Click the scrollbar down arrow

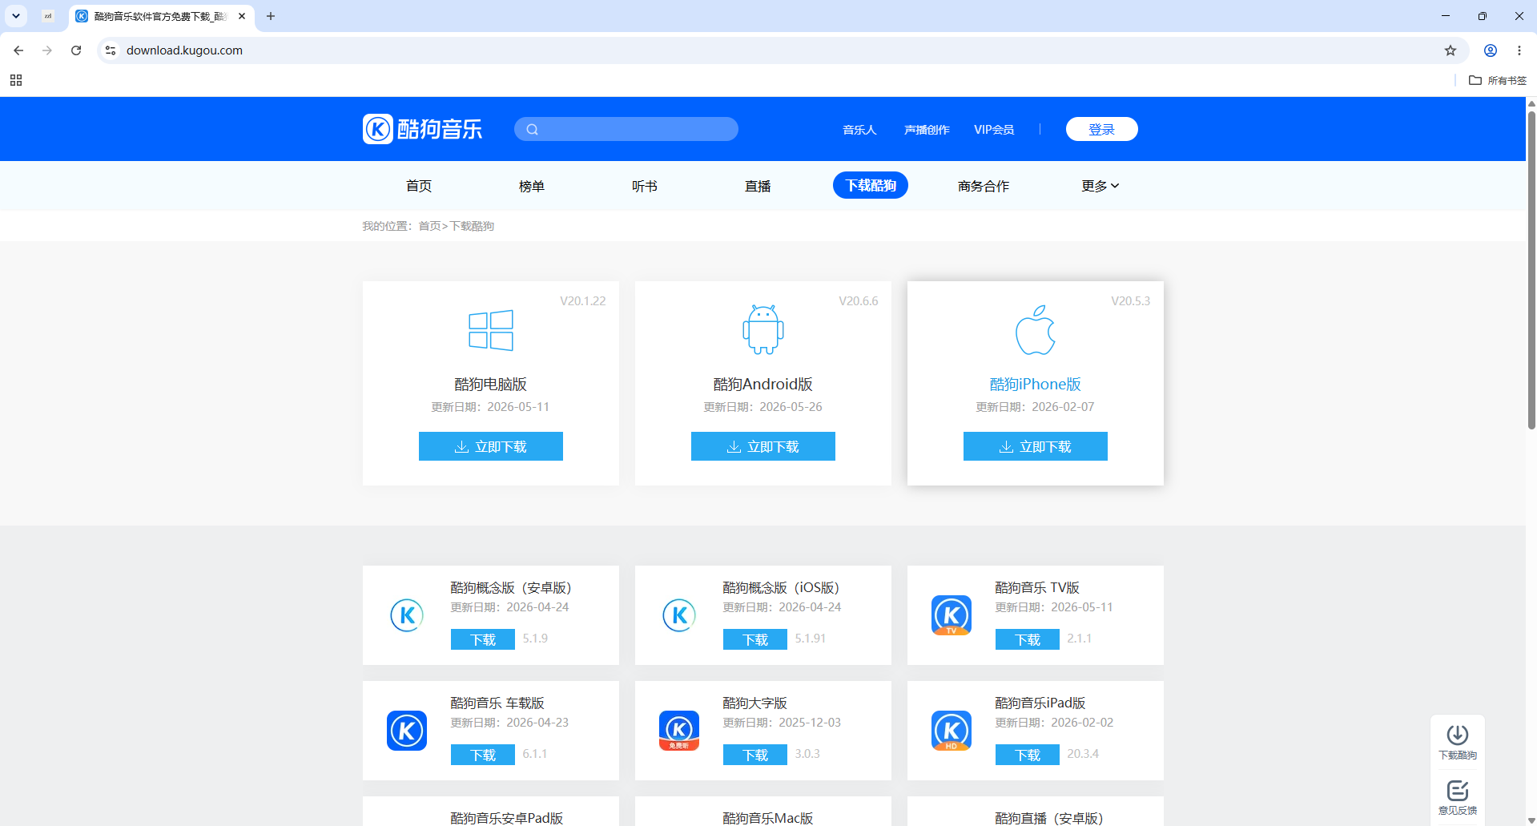pos(1531,820)
